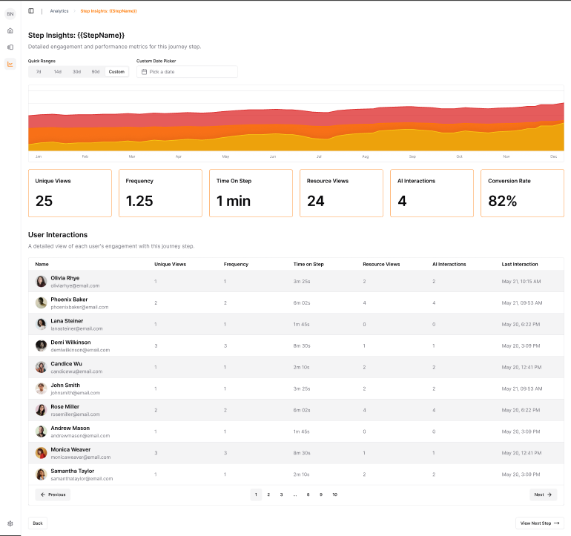Image resolution: width=571 pixels, height=536 pixels.
Task: Click the AI Interactions metric card
Action: pos(432,193)
